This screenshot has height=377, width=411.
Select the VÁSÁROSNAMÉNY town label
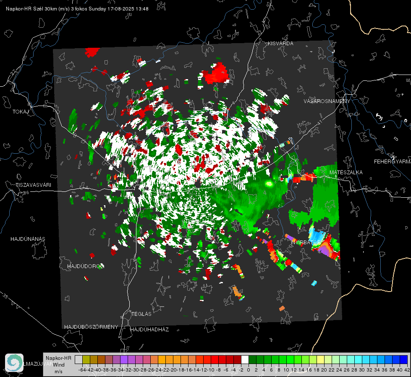[327, 101]
